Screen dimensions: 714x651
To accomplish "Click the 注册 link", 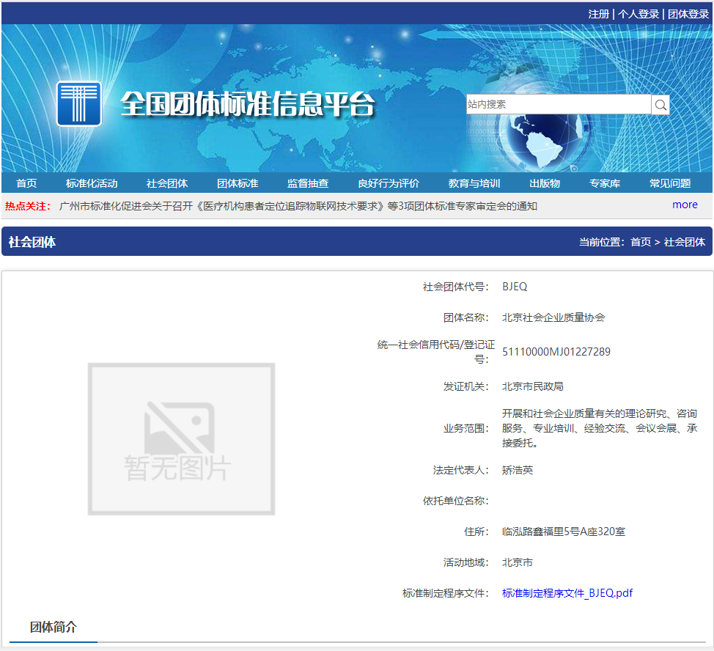I will tap(598, 14).
